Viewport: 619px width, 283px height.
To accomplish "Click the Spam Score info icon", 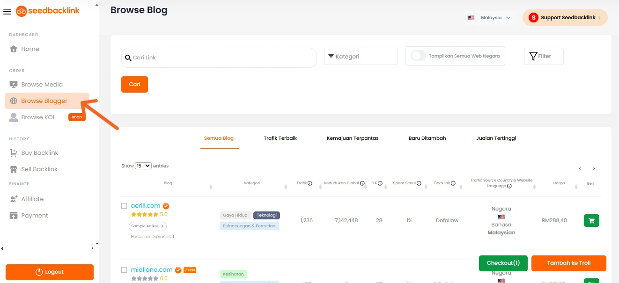I will point(419,183).
